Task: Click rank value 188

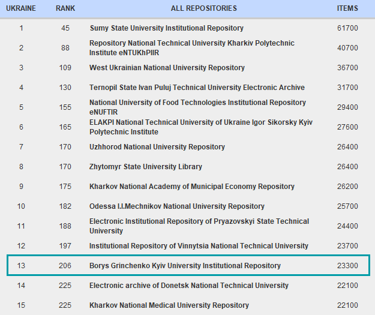Action: (65, 226)
